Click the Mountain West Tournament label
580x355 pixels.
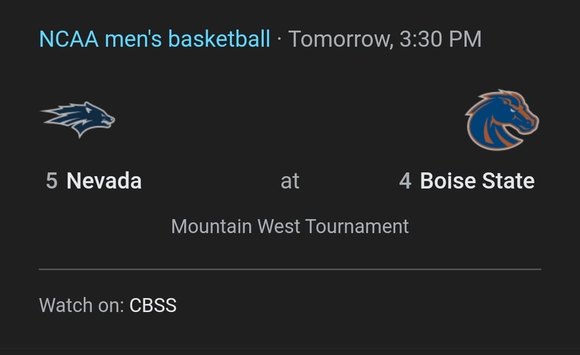pos(290,226)
